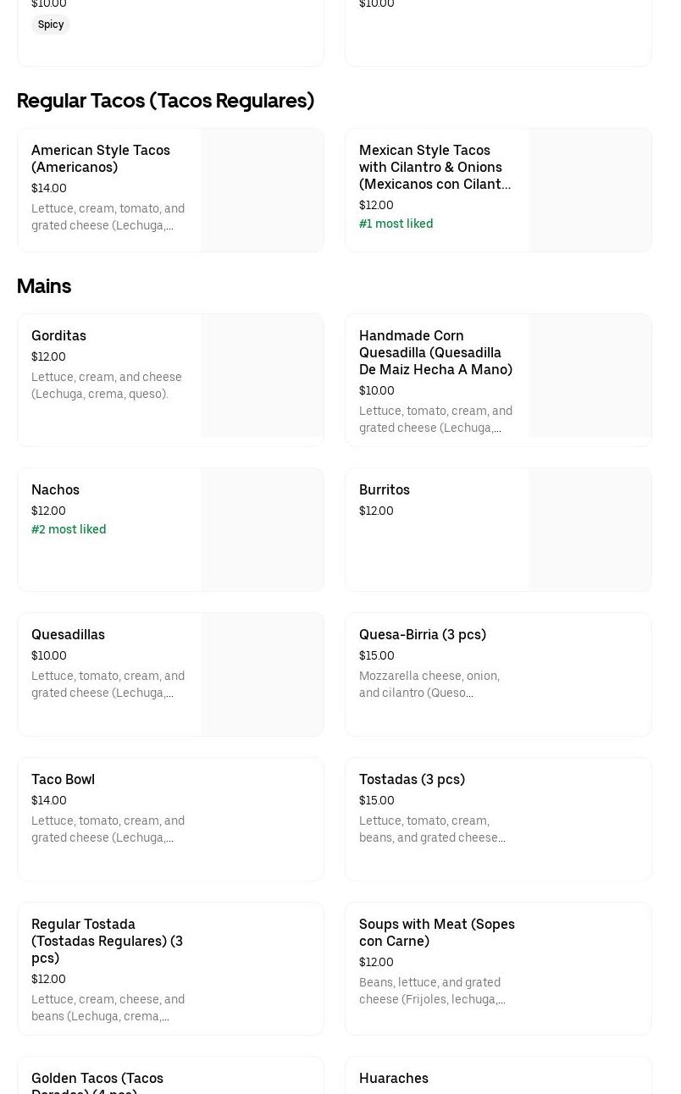Click the Spicy tag label
Image resolution: width=681 pixels, height=1094 pixels.
pos(51,25)
